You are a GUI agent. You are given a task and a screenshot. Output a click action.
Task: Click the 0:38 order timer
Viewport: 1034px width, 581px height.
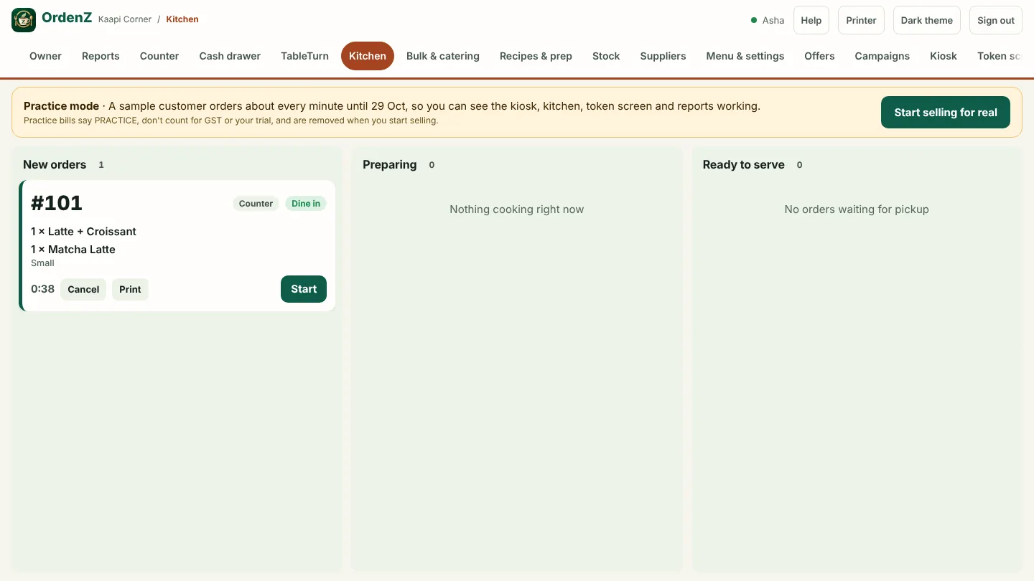(x=43, y=289)
